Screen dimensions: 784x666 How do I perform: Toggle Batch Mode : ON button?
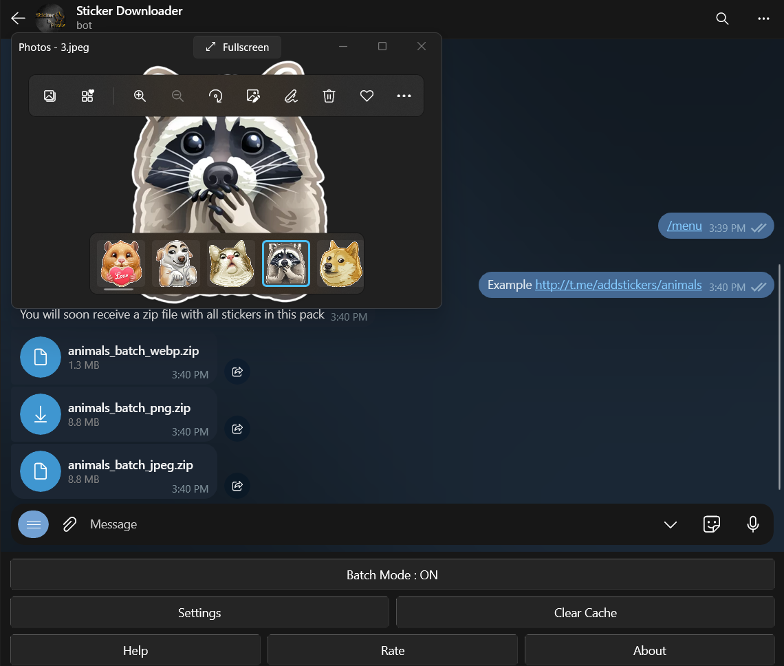tap(393, 574)
